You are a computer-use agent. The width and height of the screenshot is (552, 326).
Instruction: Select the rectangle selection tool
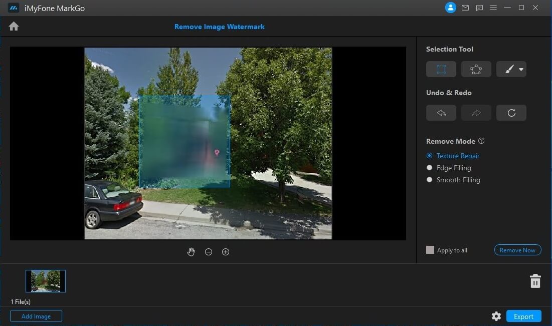[441, 69]
